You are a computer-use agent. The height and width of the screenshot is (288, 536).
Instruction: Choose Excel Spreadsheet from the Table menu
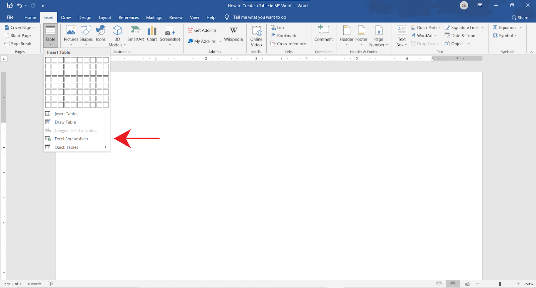pos(71,139)
